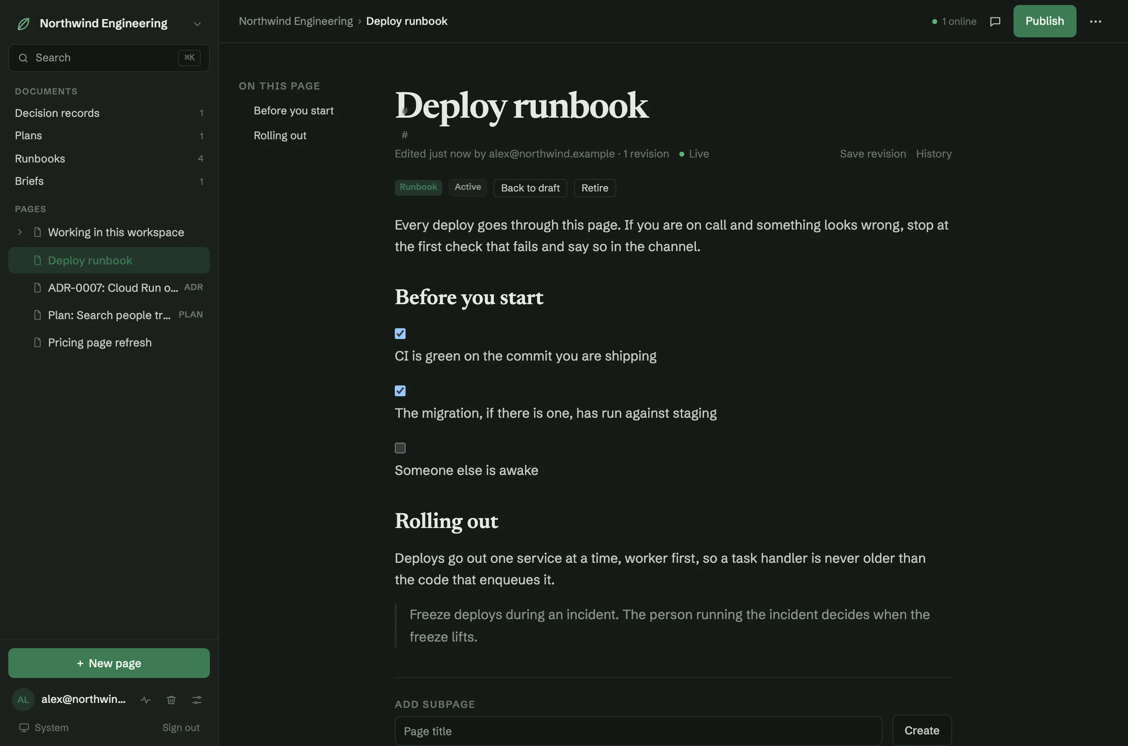Screen dimensions: 1128x746
Task: Click the Retire button
Action: pyautogui.click(x=594, y=188)
